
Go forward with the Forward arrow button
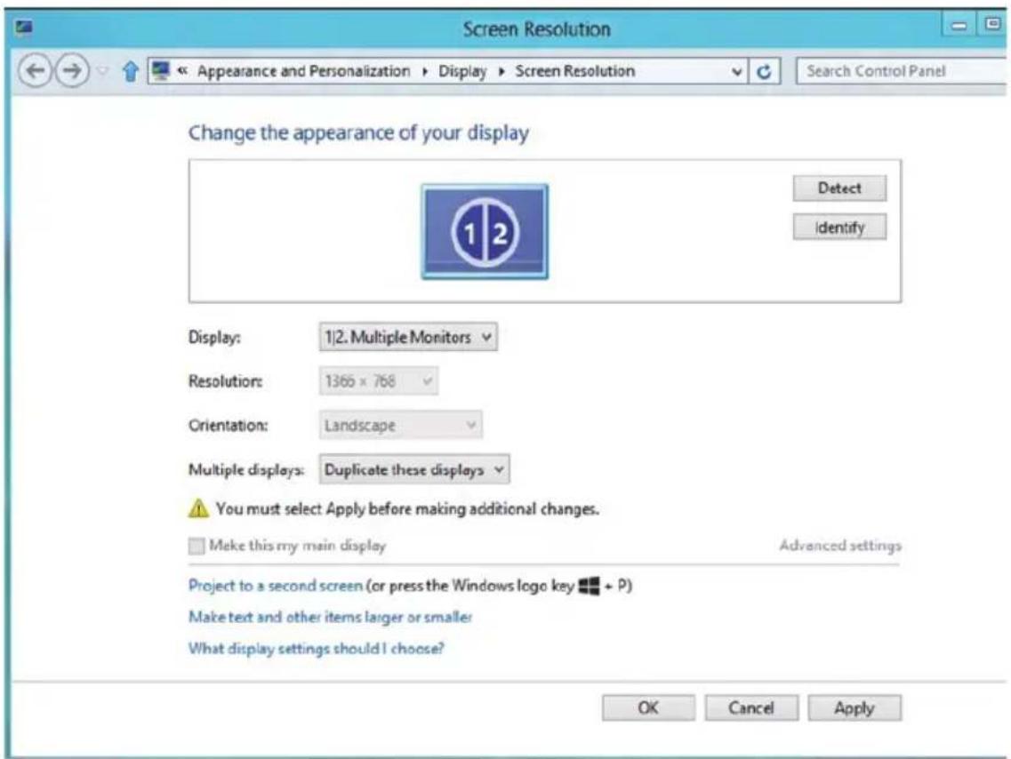(71, 70)
